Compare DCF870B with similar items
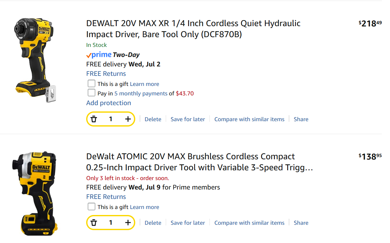The image size is (390, 243). 249,119
